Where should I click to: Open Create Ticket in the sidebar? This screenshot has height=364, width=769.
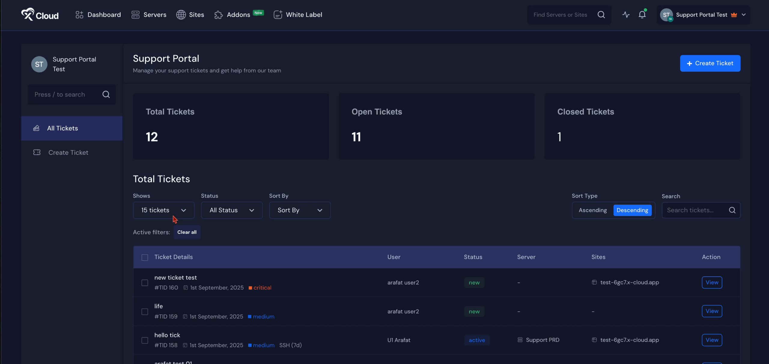click(x=68, y=153)
